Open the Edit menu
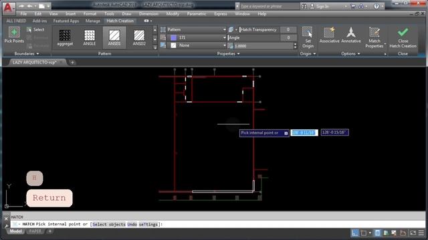 tap(38, 14)
